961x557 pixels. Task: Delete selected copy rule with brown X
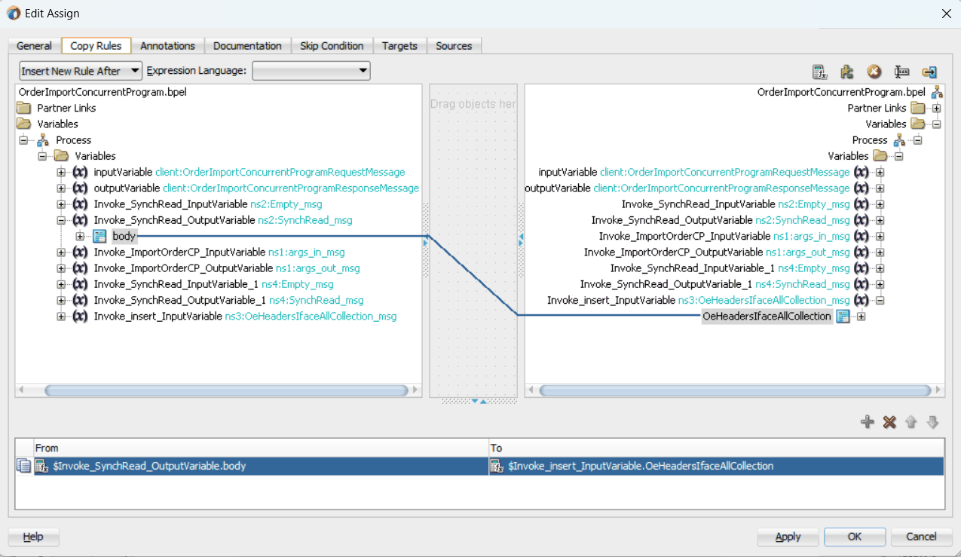pyautogui.click(x=889, y=422)
